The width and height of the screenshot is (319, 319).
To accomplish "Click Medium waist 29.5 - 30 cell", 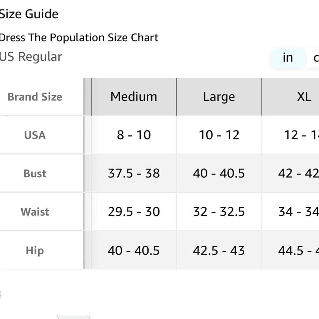I will [x=134, y=211].
